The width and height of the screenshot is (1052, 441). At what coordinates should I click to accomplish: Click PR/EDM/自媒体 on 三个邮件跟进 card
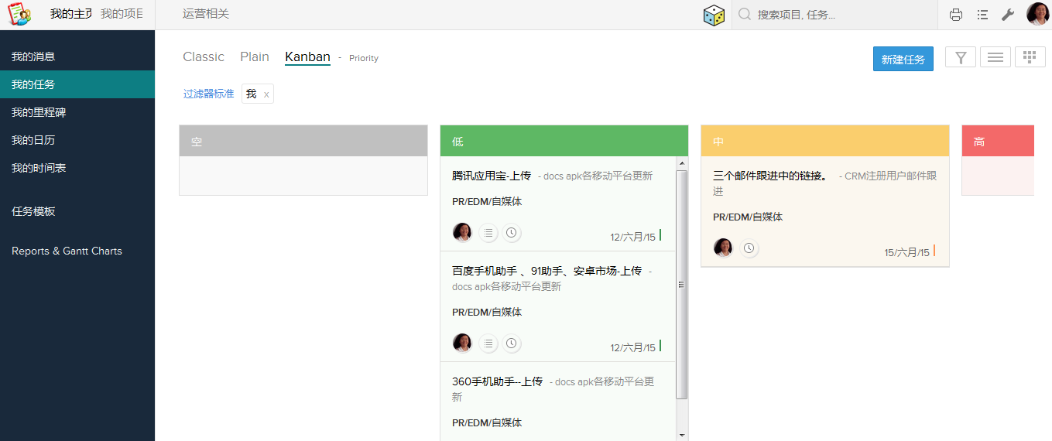[x=748, y=217]
